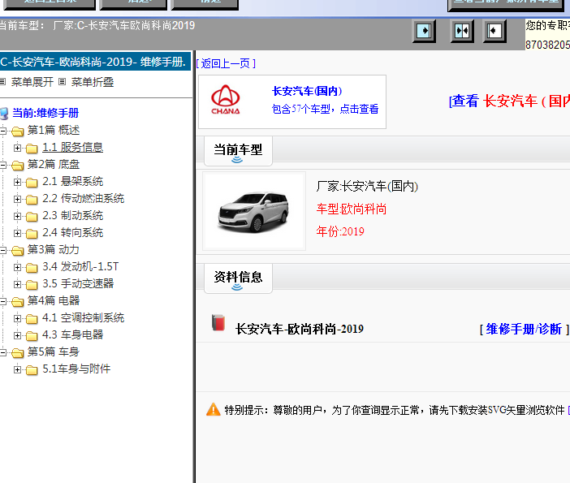Click the folder icon of 2.4 转向系统
Image resolution: width=570 pixels, height=483 pixels.
click(32, 233)
